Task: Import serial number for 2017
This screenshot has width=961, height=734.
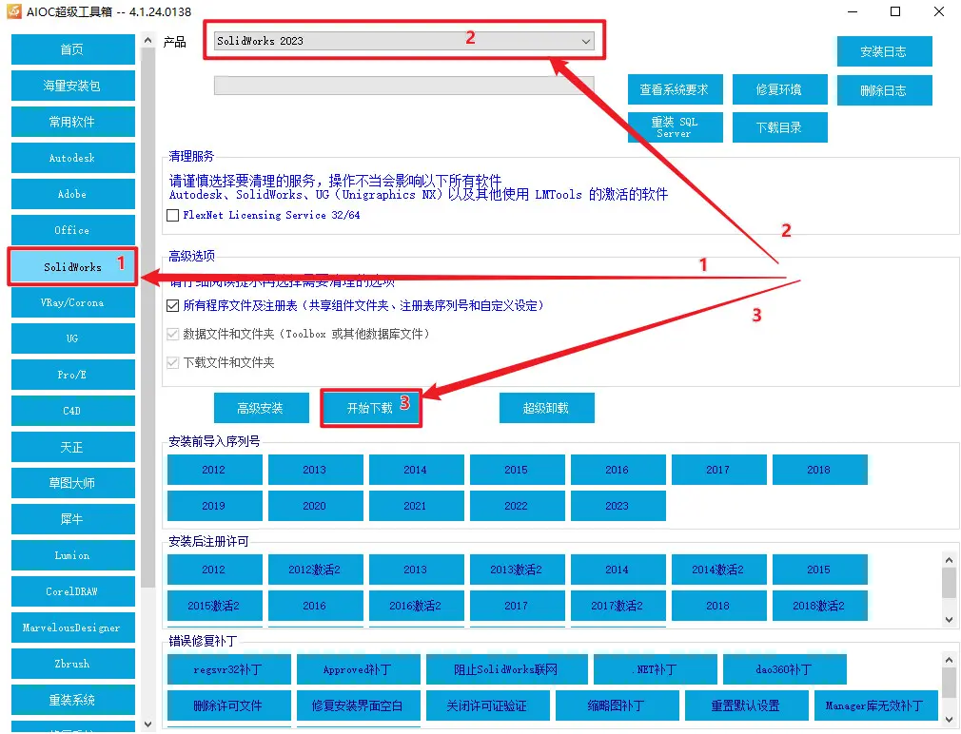Action: pos(719,470)
